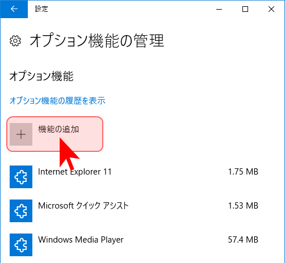Click the Windows Media Player puzzle icon
This screenshot has height=263, width=285.
21,245
